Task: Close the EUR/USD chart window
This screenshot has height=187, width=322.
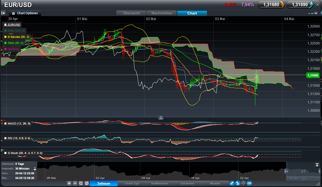Action: [x=317, y=5]
